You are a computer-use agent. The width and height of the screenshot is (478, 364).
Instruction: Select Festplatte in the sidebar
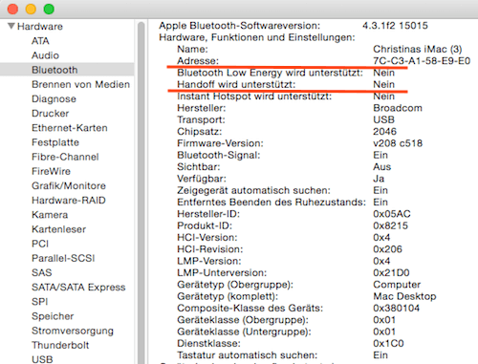click(55, 142)
